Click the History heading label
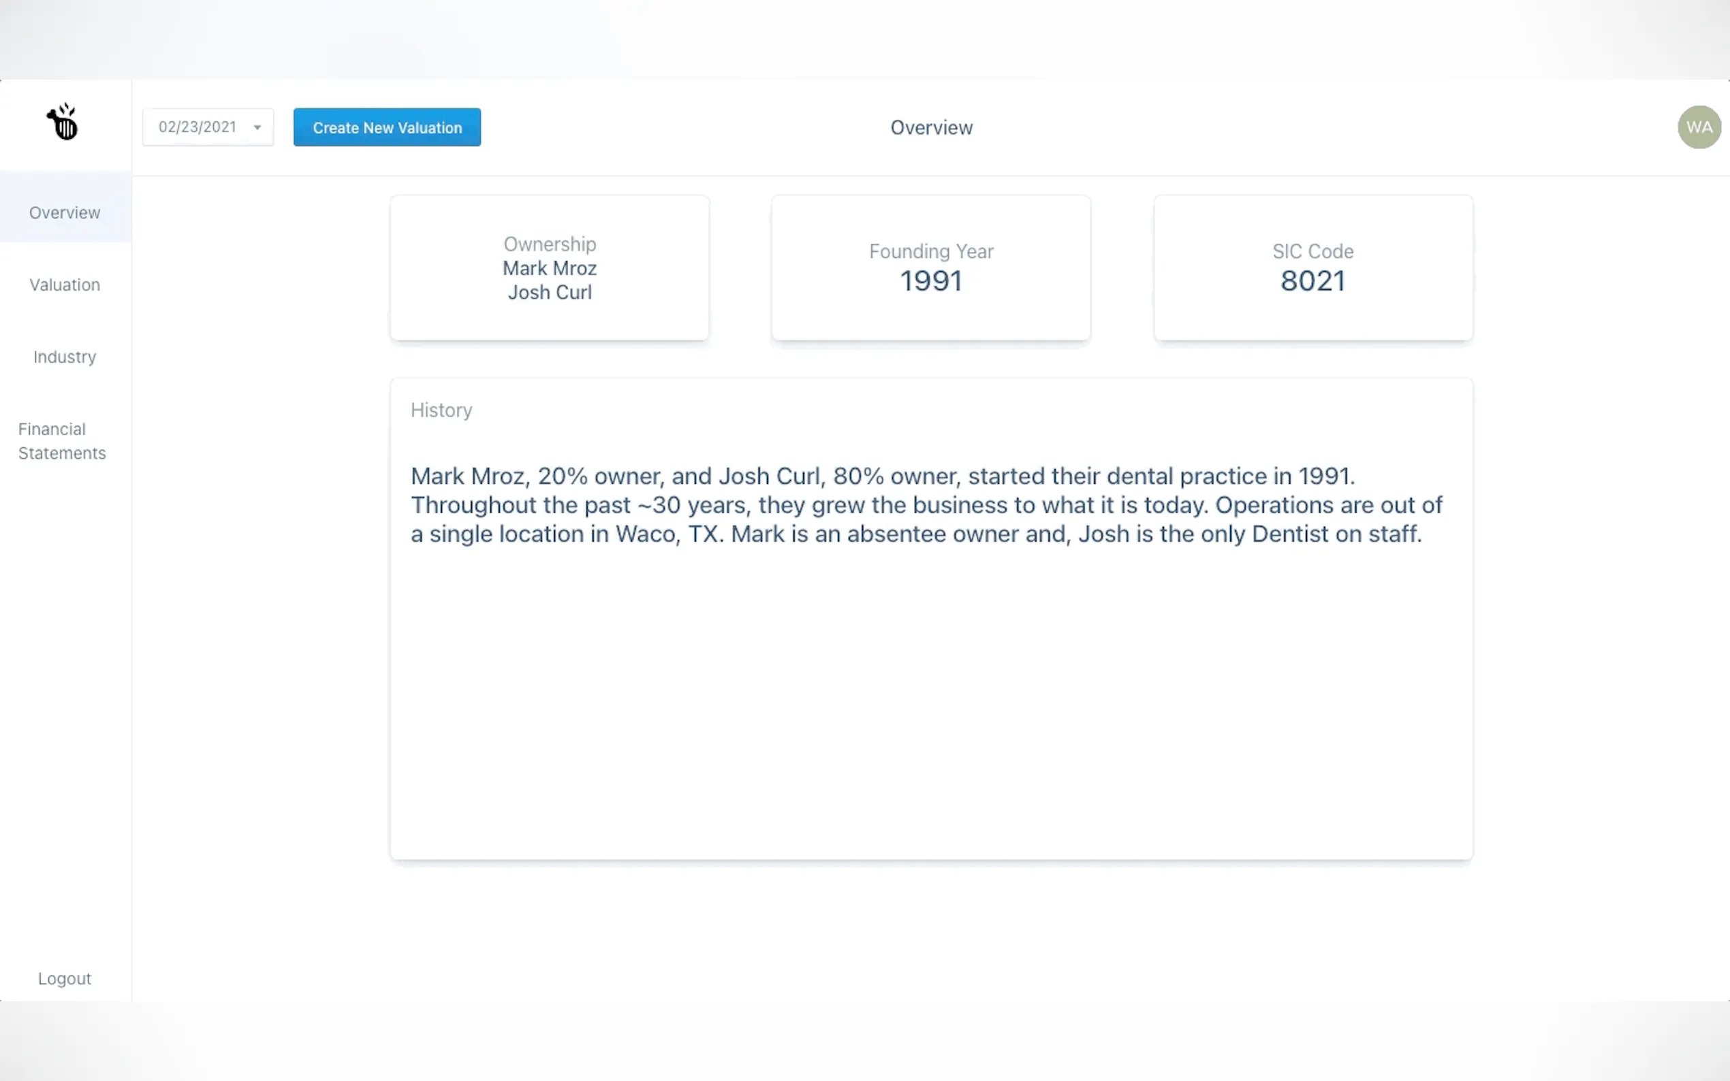The height and width of the screenshot is (1081, 1730). pyautogui.click(x=441, y=410)
